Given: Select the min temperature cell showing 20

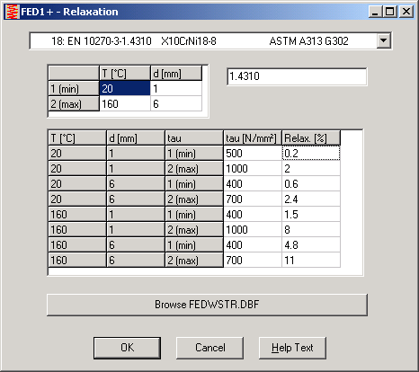Looking at the screenshot, I should (125, 88).
